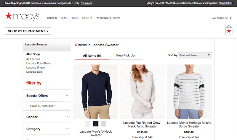237x140 pixels.
Task: Open the navy V-Neck Sweater product image
Action: coord(95,92)
